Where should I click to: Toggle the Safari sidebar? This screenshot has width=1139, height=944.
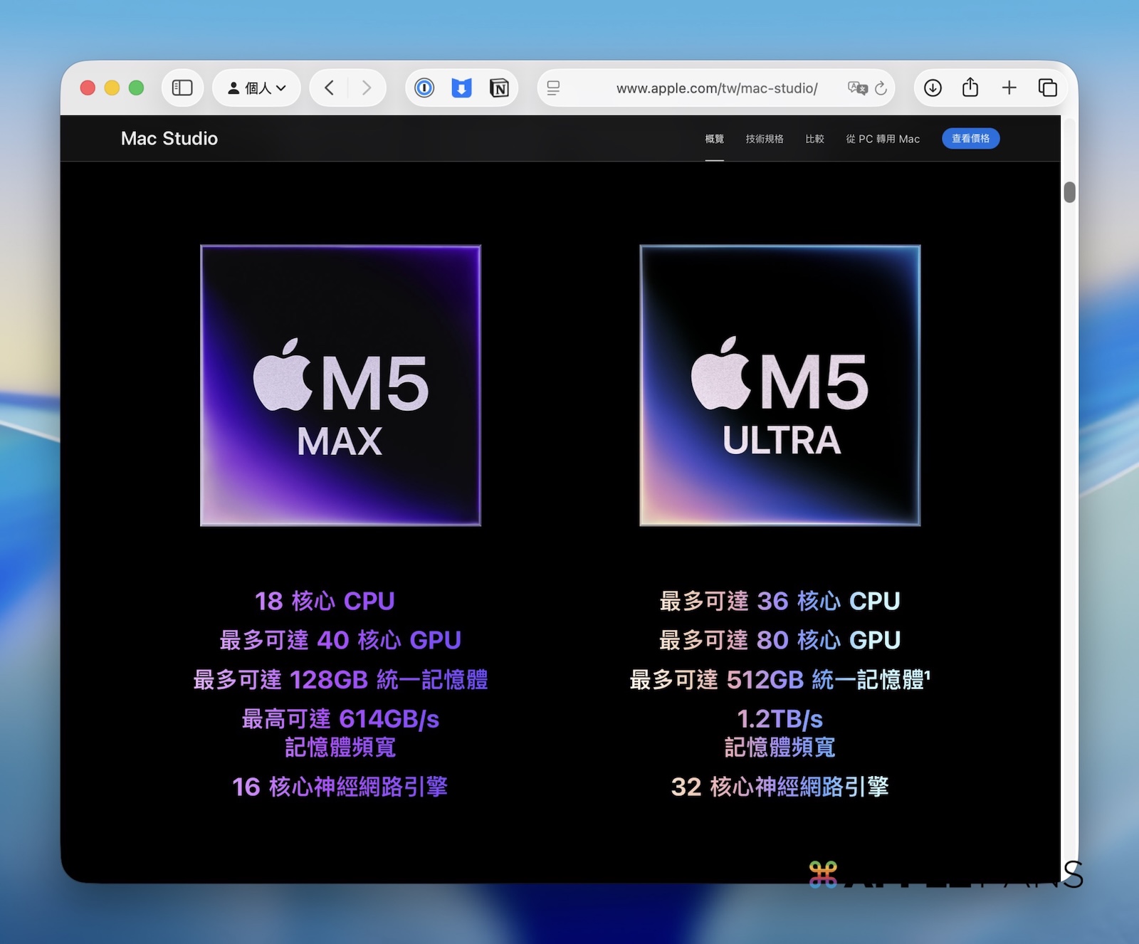(182, 88)
